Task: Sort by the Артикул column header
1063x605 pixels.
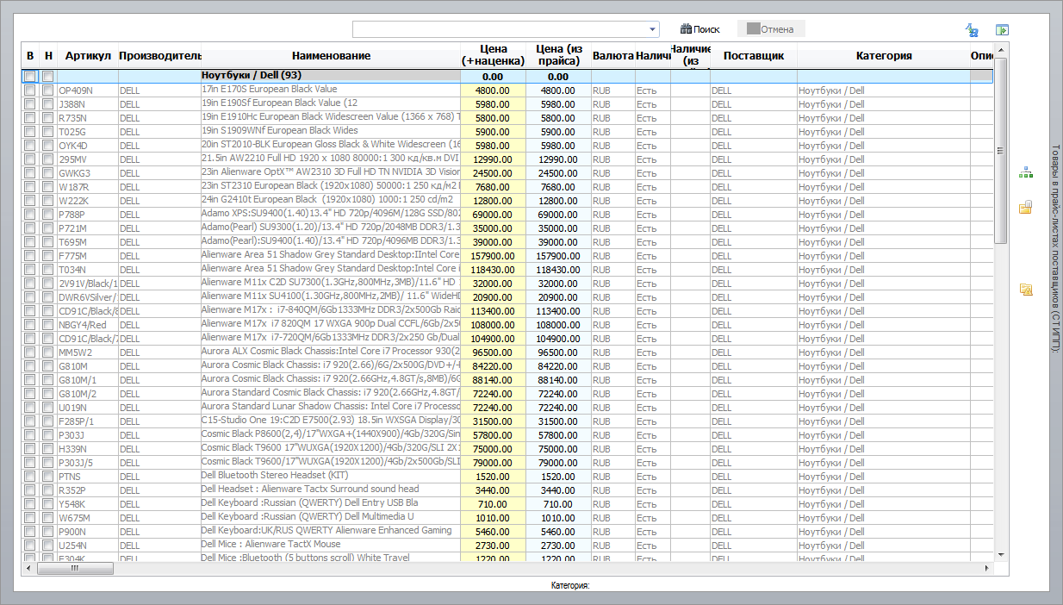Action: (88, 55)
